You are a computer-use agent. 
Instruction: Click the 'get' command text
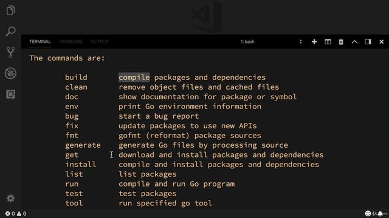pyautogui.click(x=72, y=155)
